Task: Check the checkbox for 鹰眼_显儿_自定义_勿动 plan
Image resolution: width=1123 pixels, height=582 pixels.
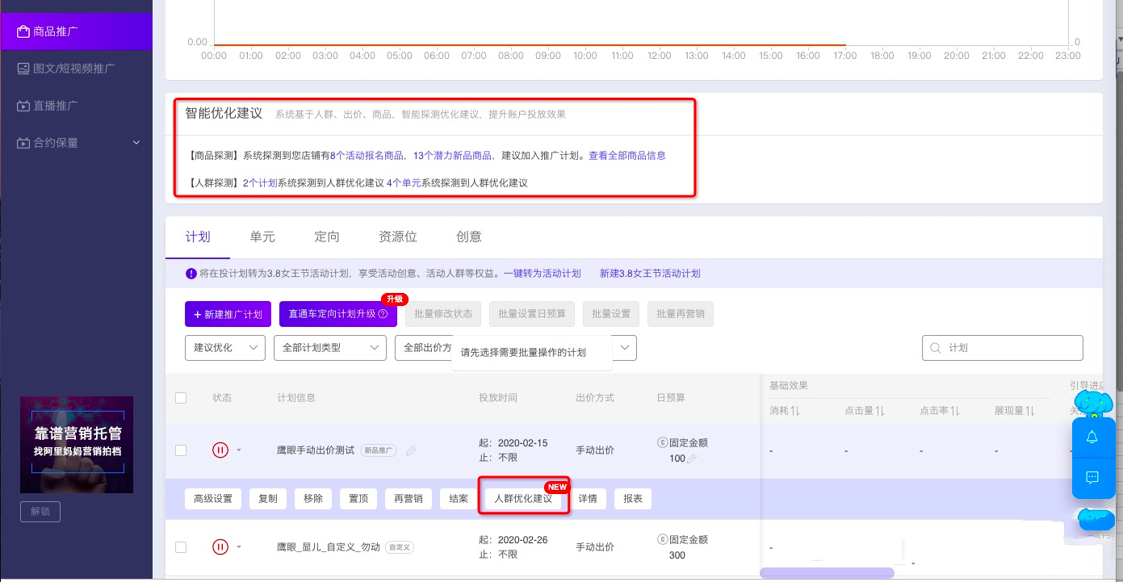Action: click(181, 546)
